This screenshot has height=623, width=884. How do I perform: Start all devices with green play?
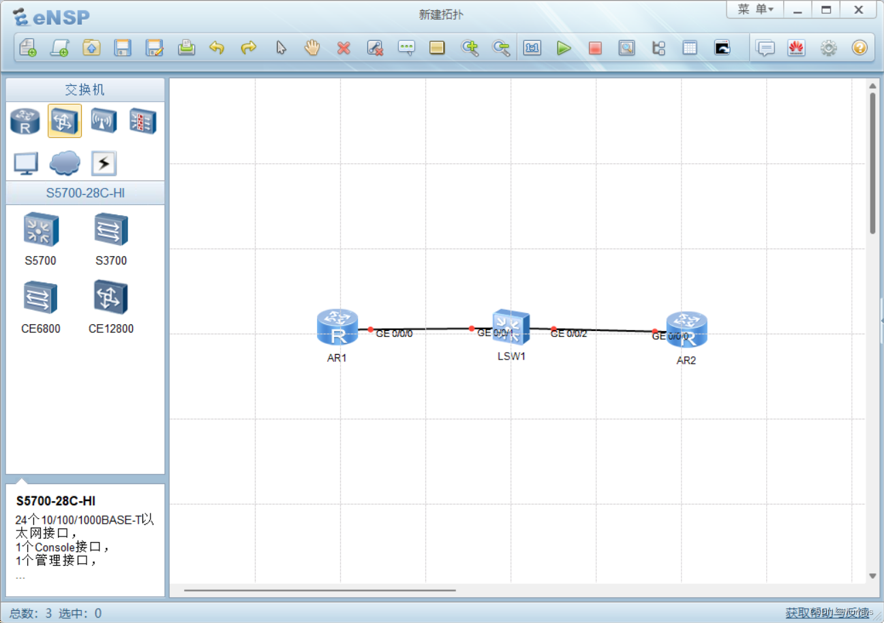564,48
